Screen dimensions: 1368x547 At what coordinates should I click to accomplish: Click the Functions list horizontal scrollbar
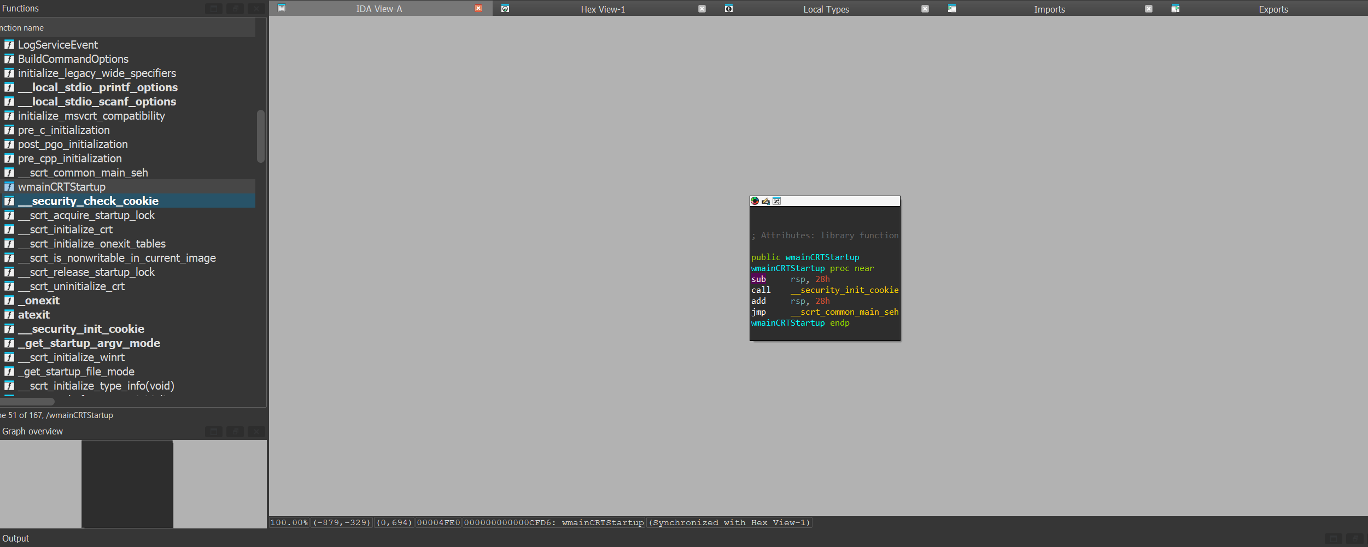pos(27,401)
